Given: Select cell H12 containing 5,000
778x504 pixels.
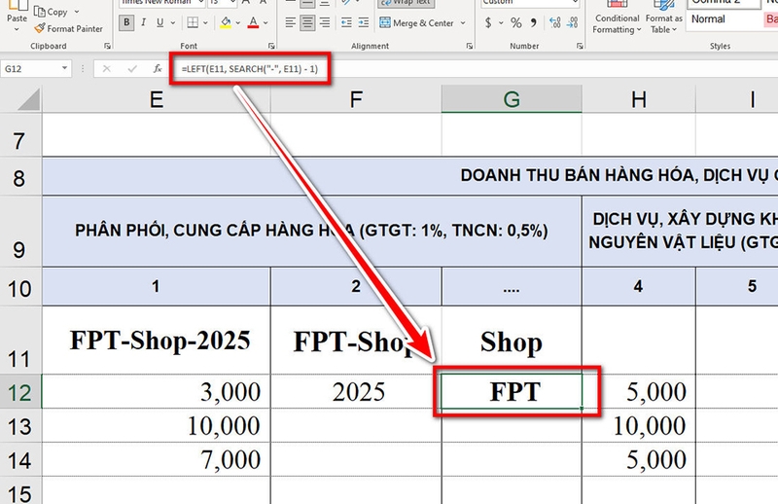Looking at the screenshot, I should pyautogui.click(x=639, y=392).
